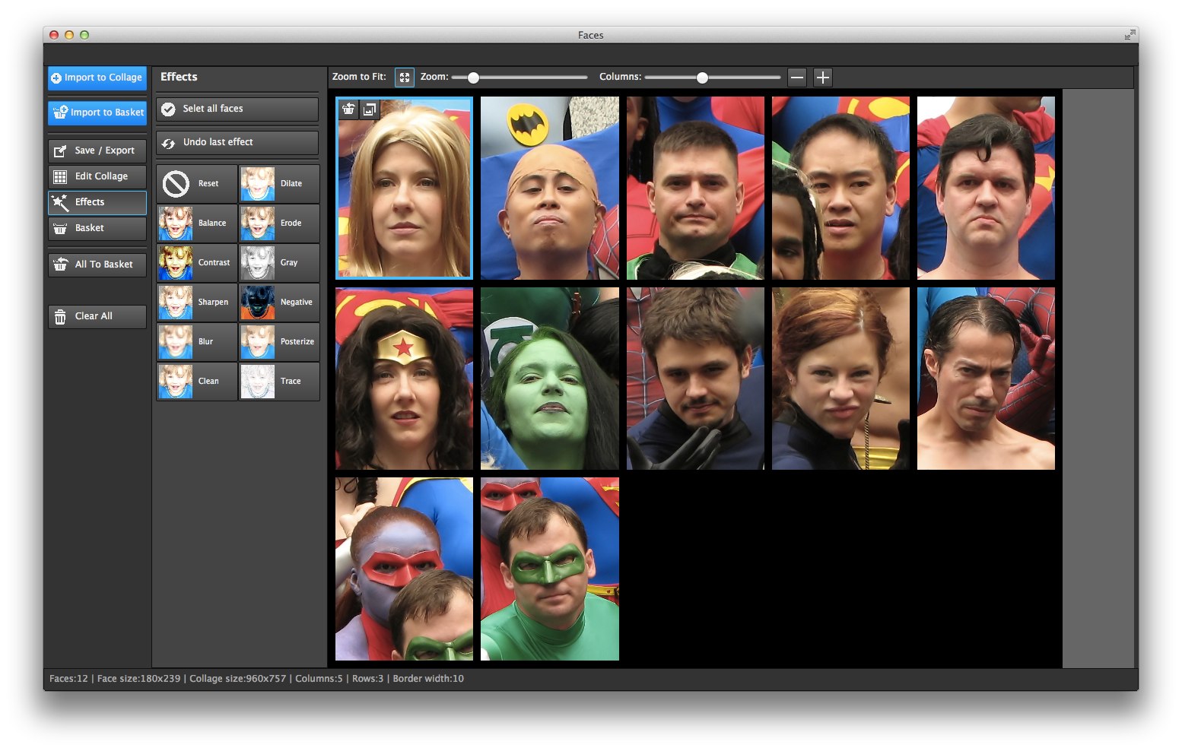Apply the Posterize effect
This screenshot has width=1182, height=751.
point(279,342)
